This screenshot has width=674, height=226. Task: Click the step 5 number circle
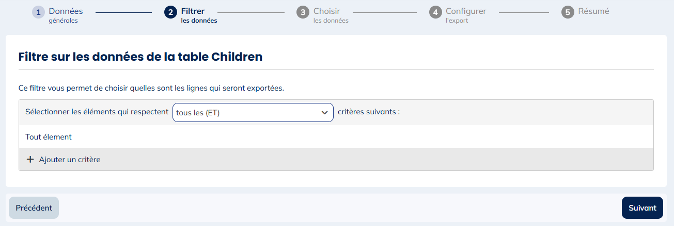[x=568, y=12]
